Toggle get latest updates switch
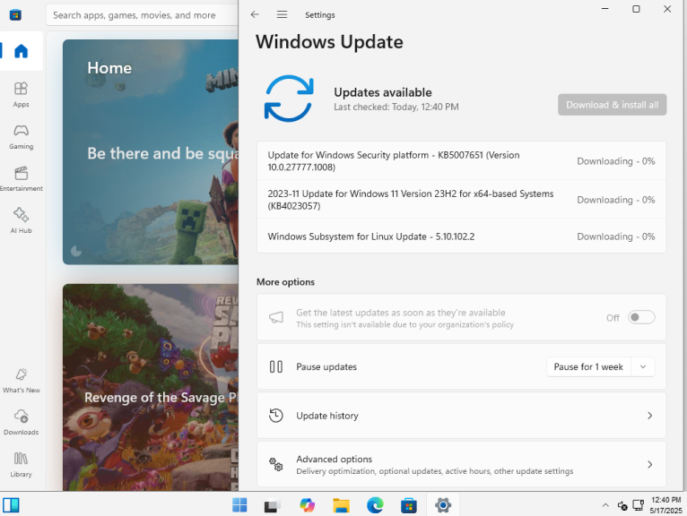 point(641,317)
